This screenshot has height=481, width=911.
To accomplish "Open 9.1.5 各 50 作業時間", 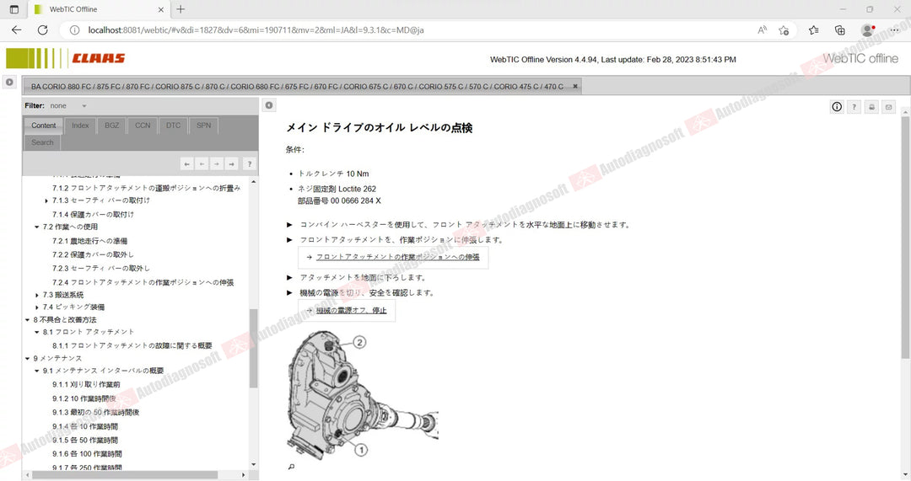I will coord(85,440).
